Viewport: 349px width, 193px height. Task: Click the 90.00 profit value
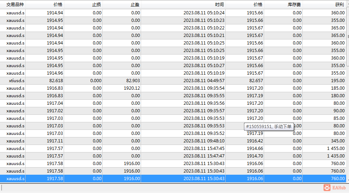tap(339, 111)
